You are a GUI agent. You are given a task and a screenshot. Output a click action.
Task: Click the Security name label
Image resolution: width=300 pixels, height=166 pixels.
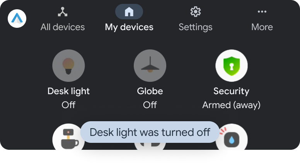[232, 91]
